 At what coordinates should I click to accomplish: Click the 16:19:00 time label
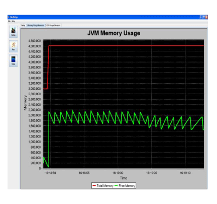click(x=118, y=173)
